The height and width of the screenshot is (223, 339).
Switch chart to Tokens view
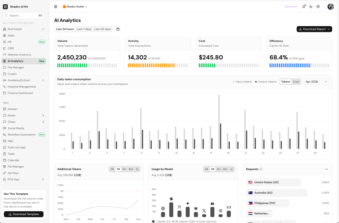point(285,82)
